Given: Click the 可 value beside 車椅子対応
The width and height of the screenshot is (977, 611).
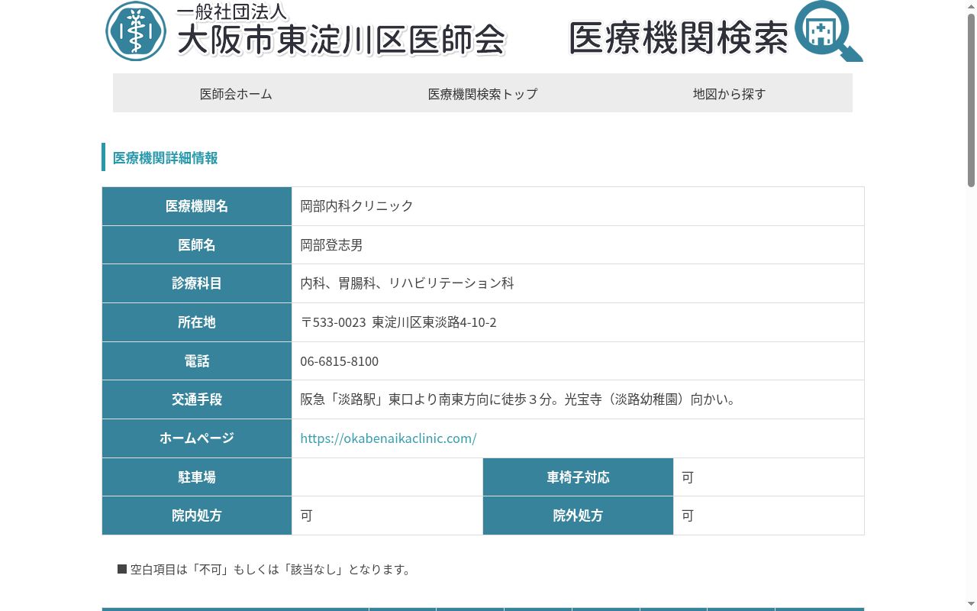Looking at the screenshot, I should click(x=688, y=477).
